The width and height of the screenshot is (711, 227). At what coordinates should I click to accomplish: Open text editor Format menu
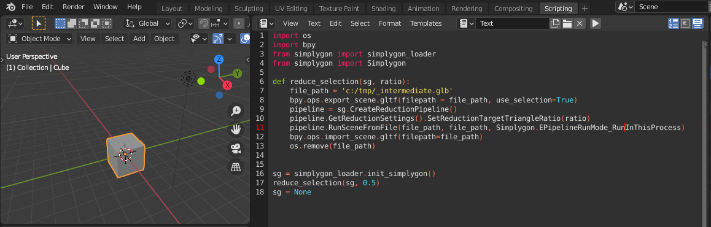point(390,23)
